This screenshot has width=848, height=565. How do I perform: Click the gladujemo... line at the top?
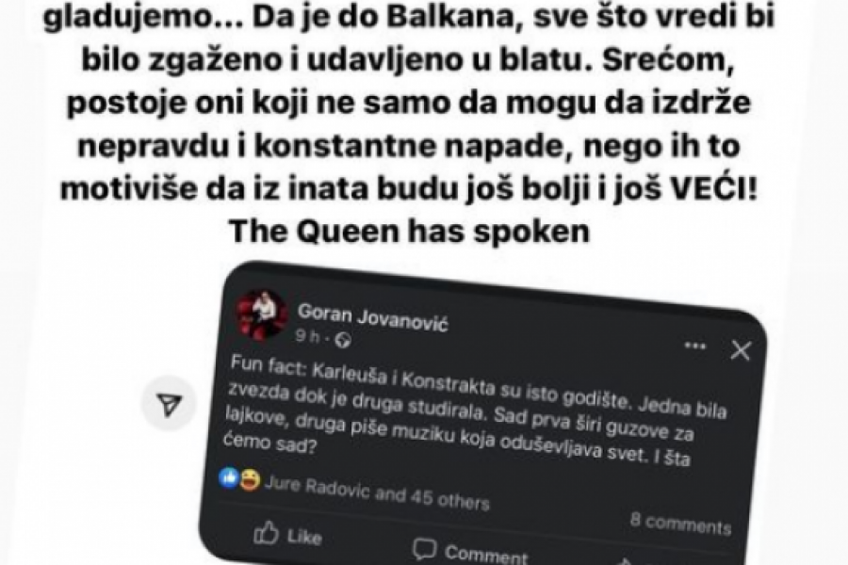tap(409, 17)
